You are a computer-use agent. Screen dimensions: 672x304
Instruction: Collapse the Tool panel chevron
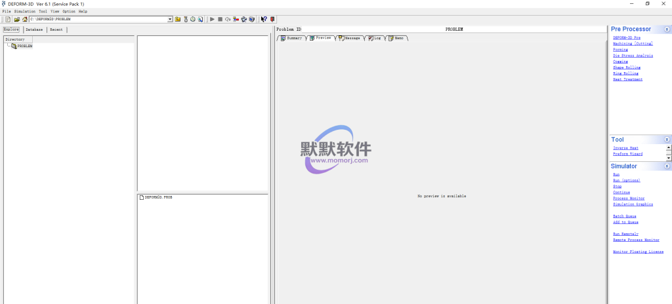click(x=667, y=140)
